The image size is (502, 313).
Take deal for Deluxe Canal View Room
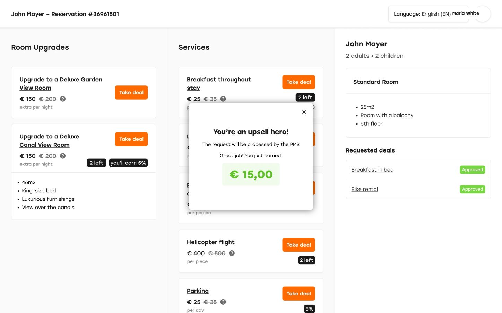point(131,139)
